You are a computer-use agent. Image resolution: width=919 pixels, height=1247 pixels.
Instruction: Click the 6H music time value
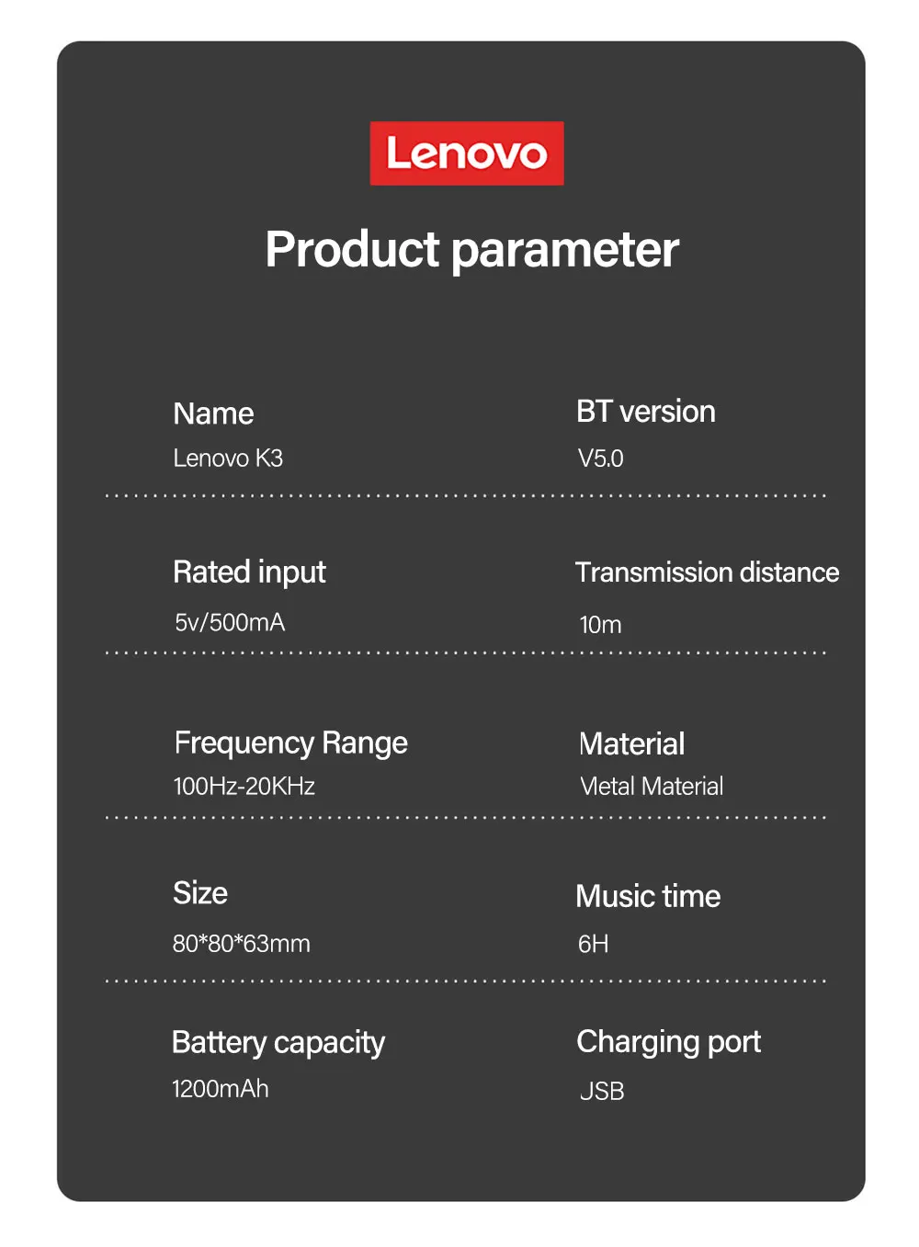594,945
